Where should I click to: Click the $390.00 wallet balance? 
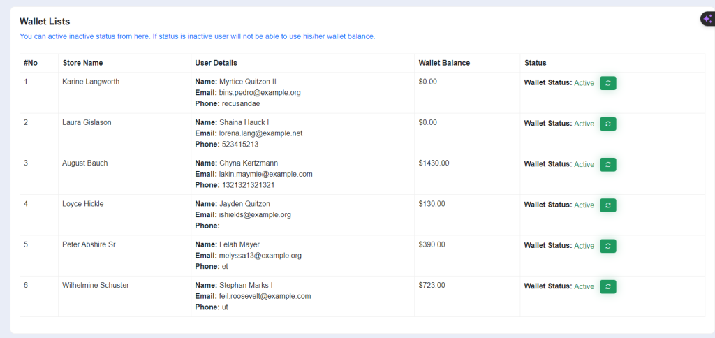(432, 244)
